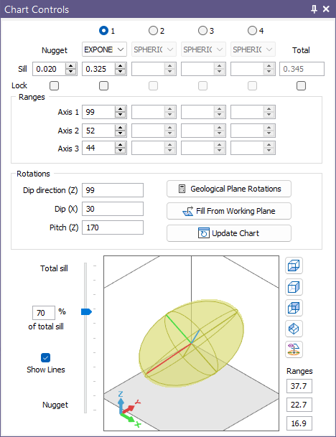
Task: Click the Dip direction (Z) field
Action: click(x=113, y=190)
